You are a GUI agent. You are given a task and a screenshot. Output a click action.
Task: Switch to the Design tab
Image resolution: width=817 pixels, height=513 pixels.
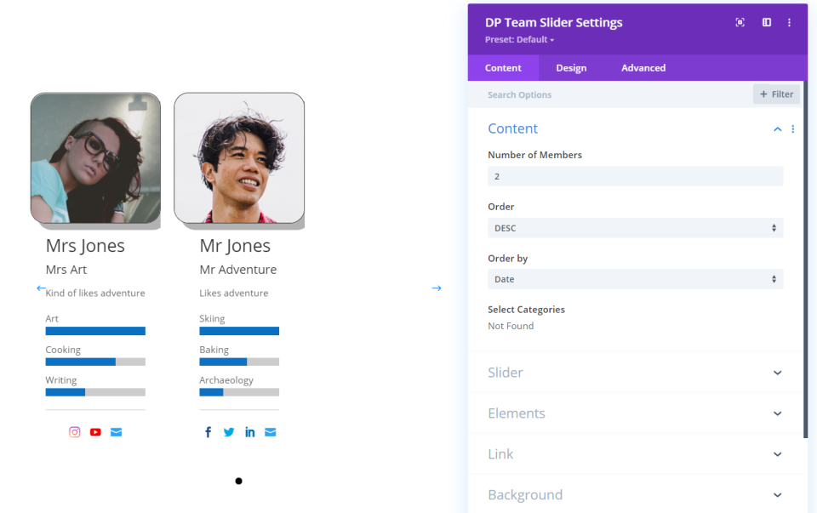tap(571, 68)
